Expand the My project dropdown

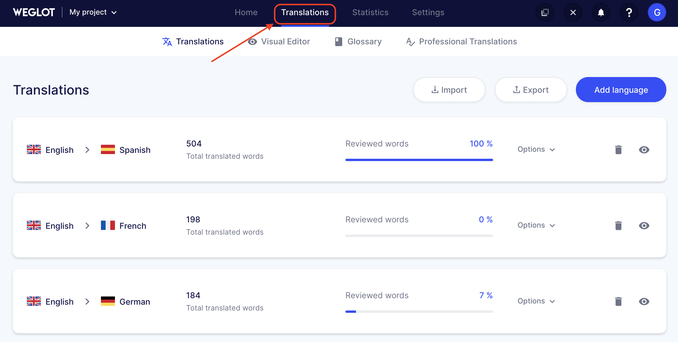click(x=93, y=12)
